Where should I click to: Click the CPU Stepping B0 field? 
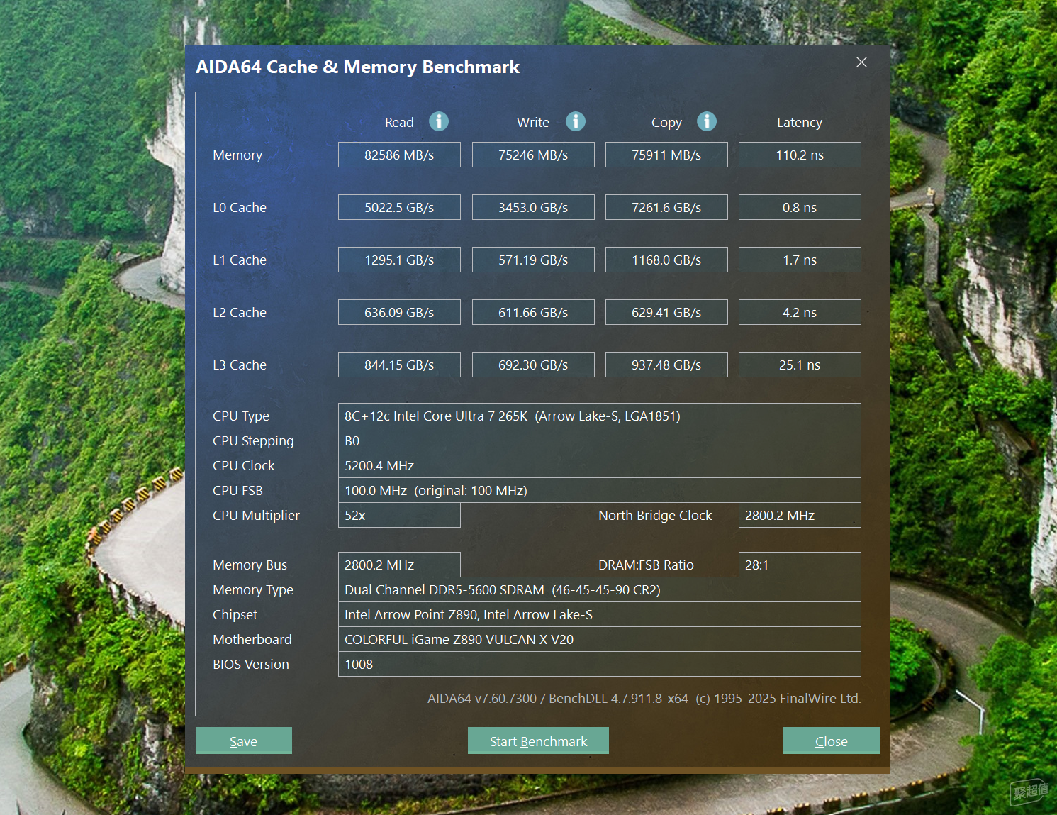point(600,440)
